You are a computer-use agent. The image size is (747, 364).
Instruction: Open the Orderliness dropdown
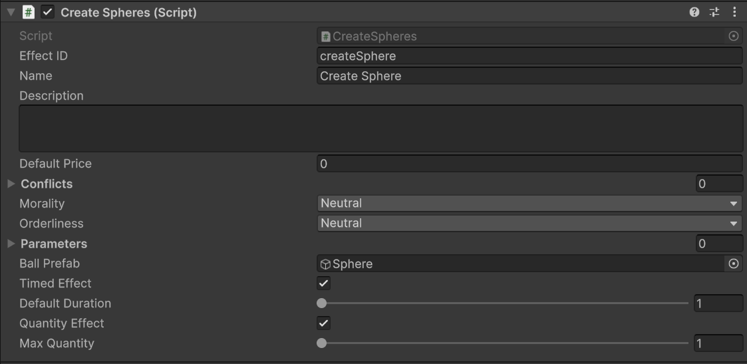pyautogui.click(x=529, y=224)
